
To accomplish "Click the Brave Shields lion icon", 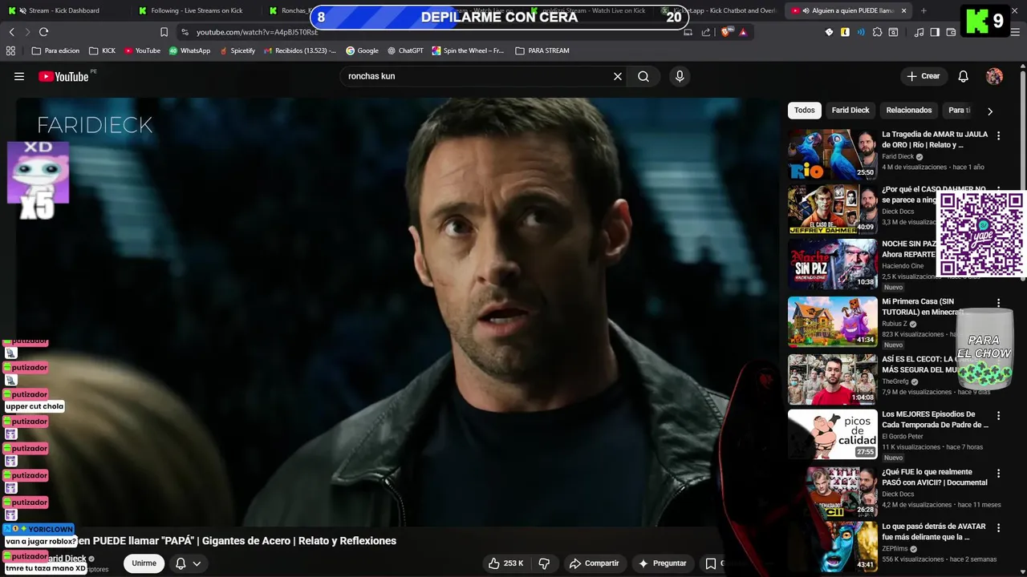I will [x=726, y=32].
